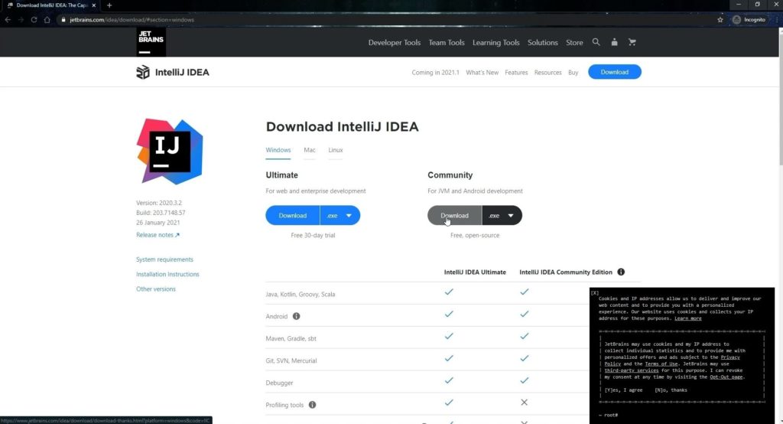
Task: Click the large IJ product logo image
Action: coord(170,151)
